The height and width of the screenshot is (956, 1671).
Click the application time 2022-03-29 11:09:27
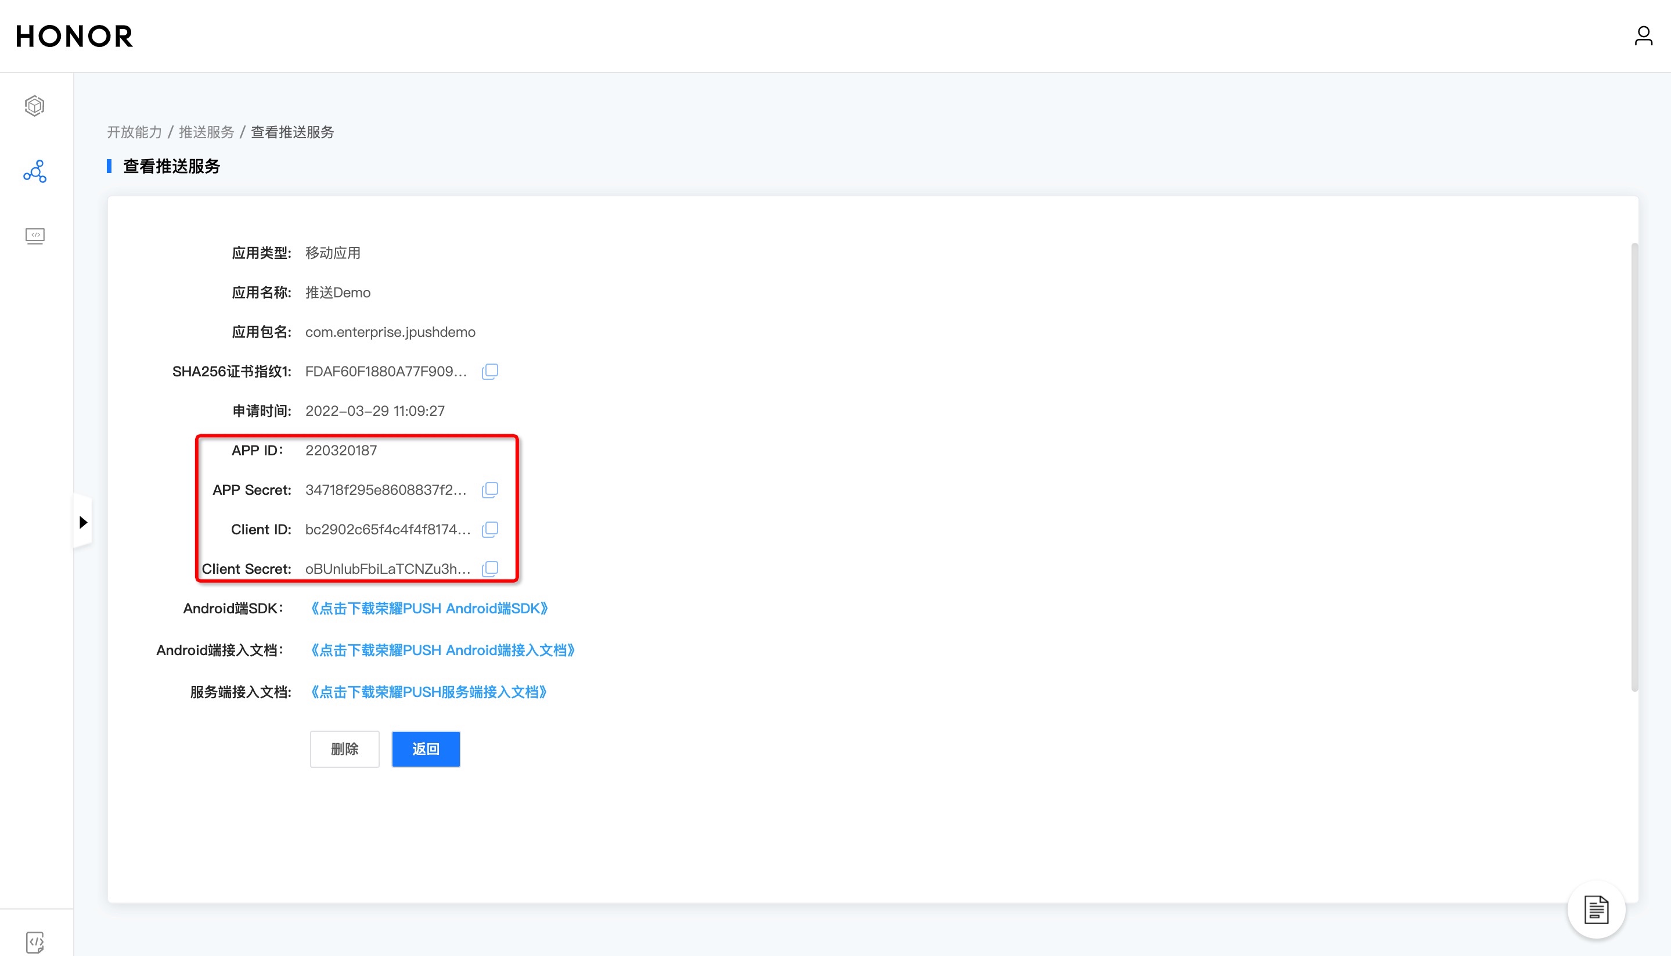click(374, 411)
